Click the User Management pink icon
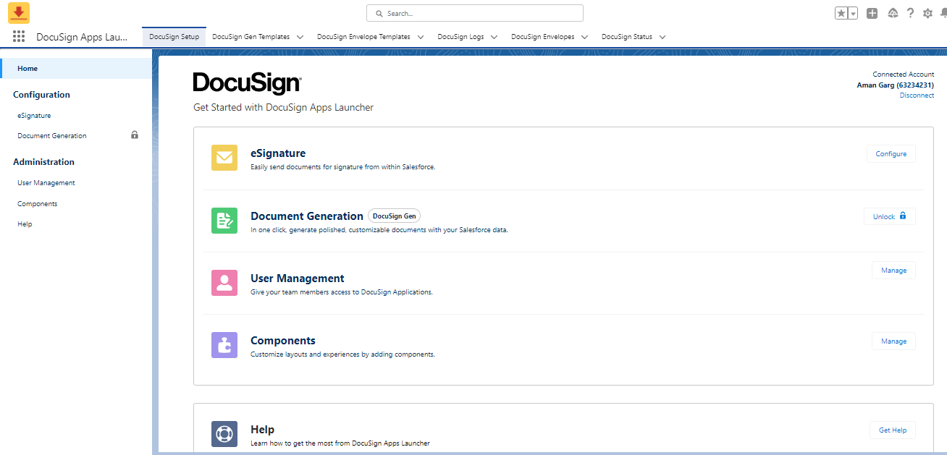Image resolution: width=947 pixels, height=455 pixels. tap(224, 282)
